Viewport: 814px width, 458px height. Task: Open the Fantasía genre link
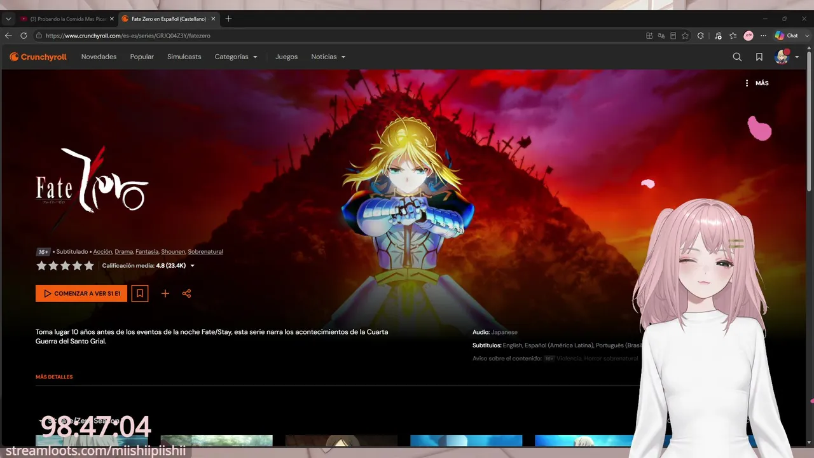pos(147,252)
